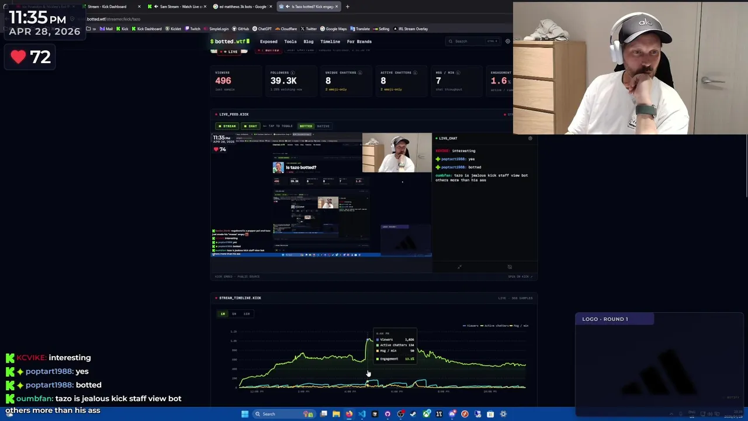
Task: Open the Exposed nav item
Action: pyautogui.click(x=269, y=42)
